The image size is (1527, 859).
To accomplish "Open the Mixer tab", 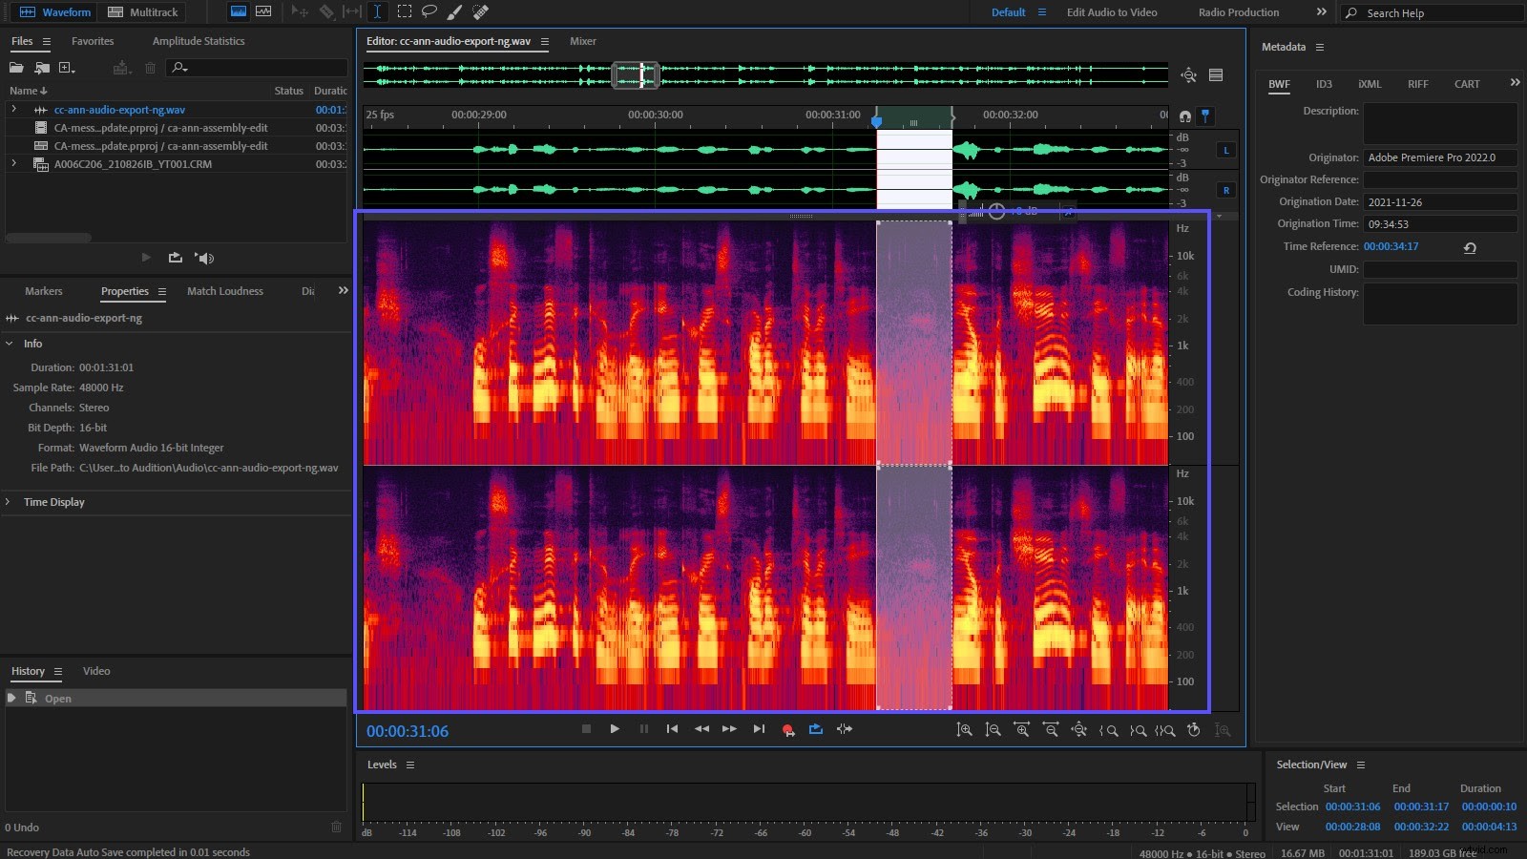I will coord(582,41).
